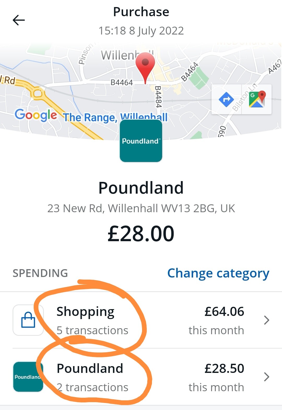Tap the £28.50 Poundland monthly total
This screenshot has height=410, width=282.
(x=224, y=368)
